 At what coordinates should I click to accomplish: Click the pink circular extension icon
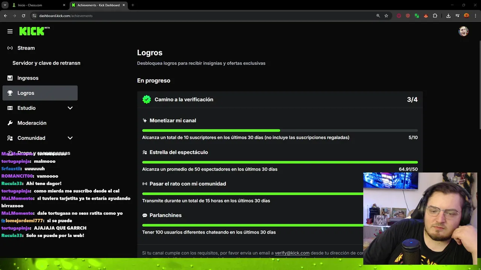tap(399, 16)
